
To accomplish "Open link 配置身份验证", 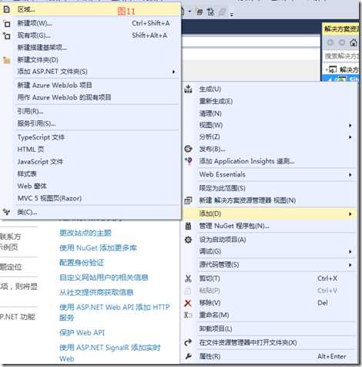I will click(x=82, y=263).
